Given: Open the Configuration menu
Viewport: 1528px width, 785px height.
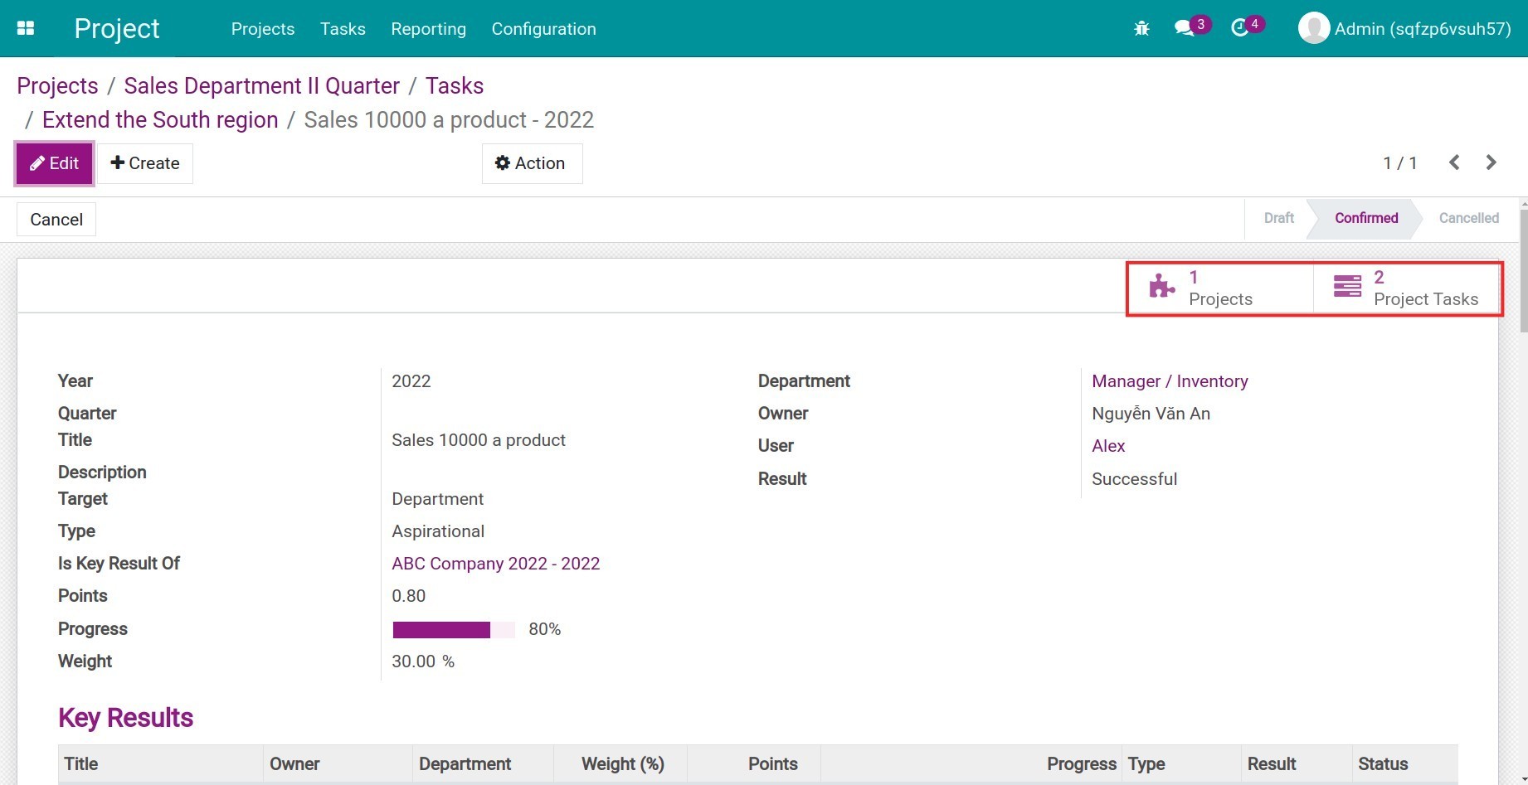Looking at the screenshot, I should (x=543, y=28).
